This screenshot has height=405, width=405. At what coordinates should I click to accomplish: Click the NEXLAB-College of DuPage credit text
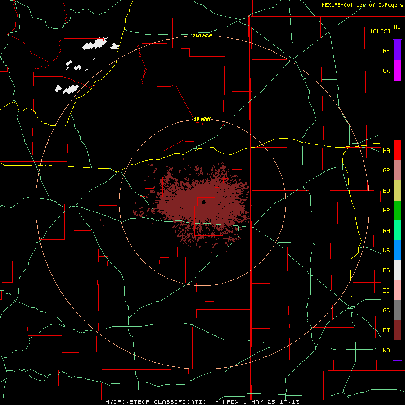click(x=359, y=5)
